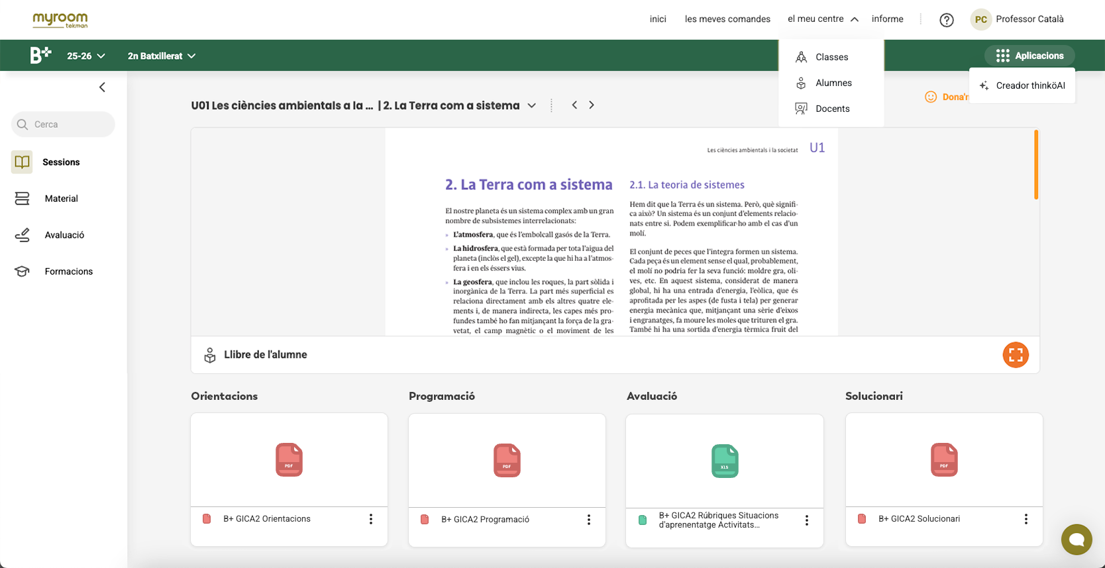Click the large PDF icon under Programació
Image resolution: width=1105 pixels, height=568 pixels.
pyautogui.click(x=507, y=461)
